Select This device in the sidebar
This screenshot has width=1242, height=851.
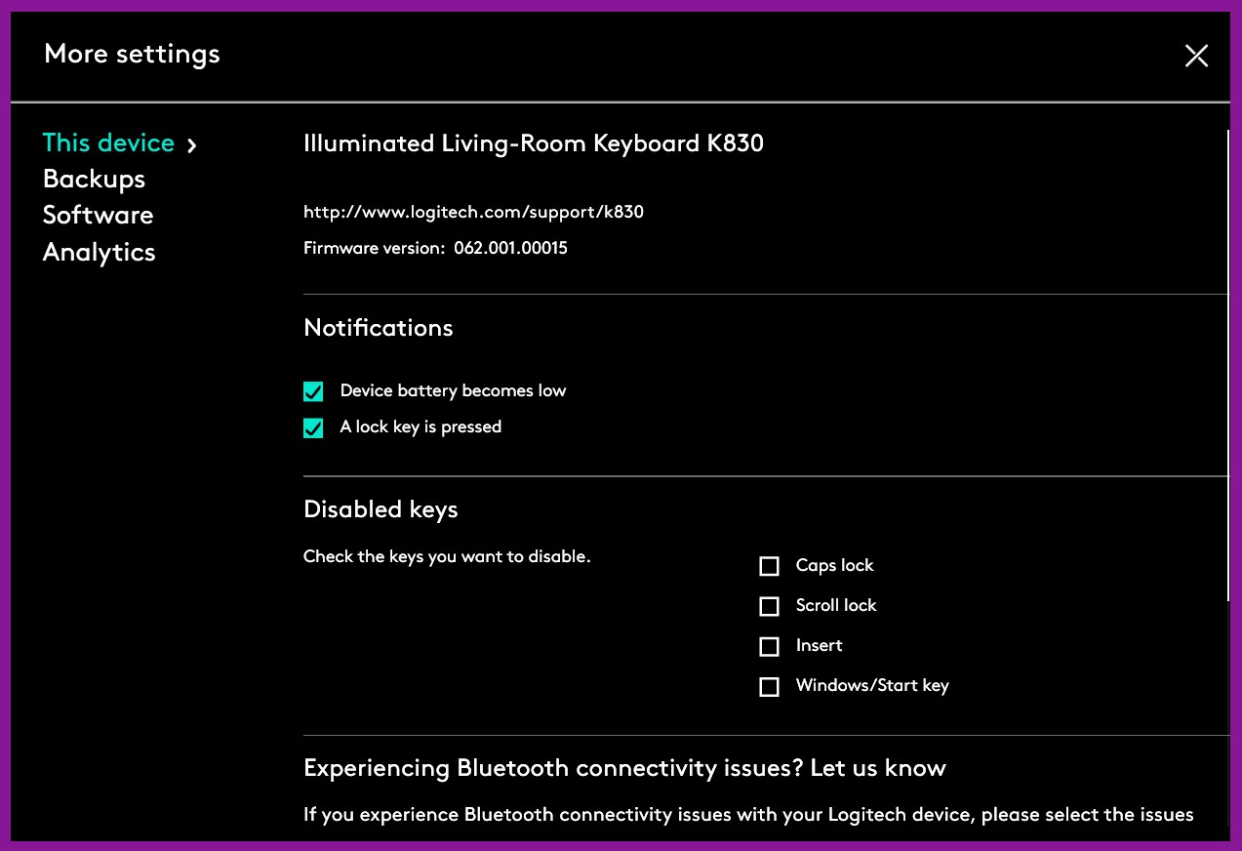[108, 143]
